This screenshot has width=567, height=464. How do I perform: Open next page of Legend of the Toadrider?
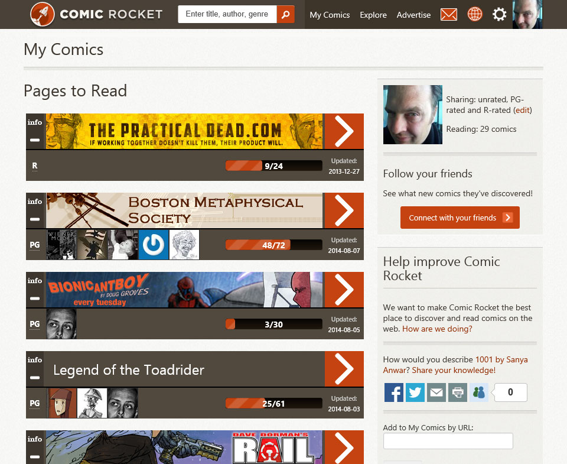point(344,369)
